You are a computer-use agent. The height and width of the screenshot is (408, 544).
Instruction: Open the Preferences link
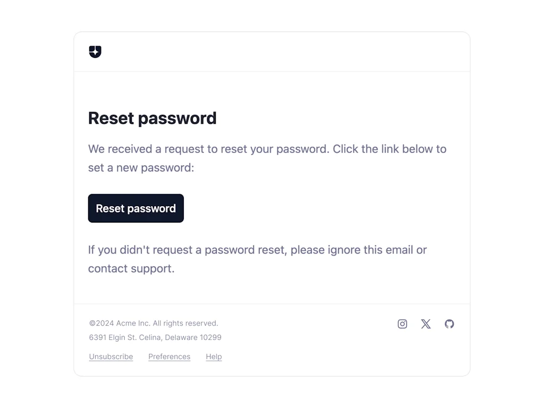(x=169, y=356)
